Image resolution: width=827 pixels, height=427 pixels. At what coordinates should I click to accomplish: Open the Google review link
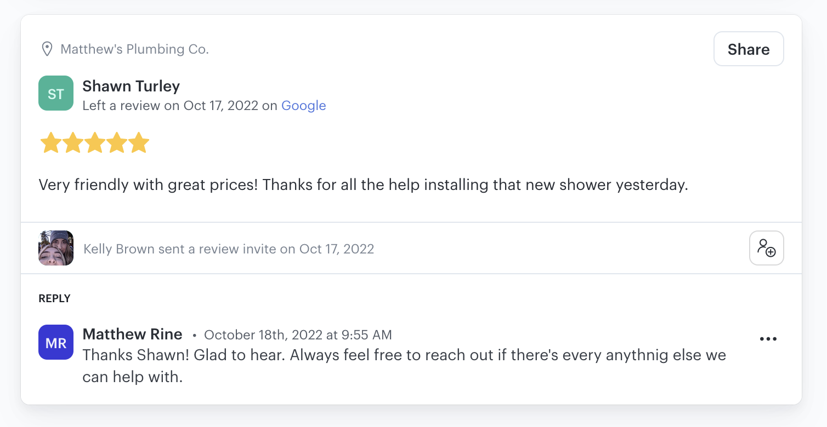304,106
